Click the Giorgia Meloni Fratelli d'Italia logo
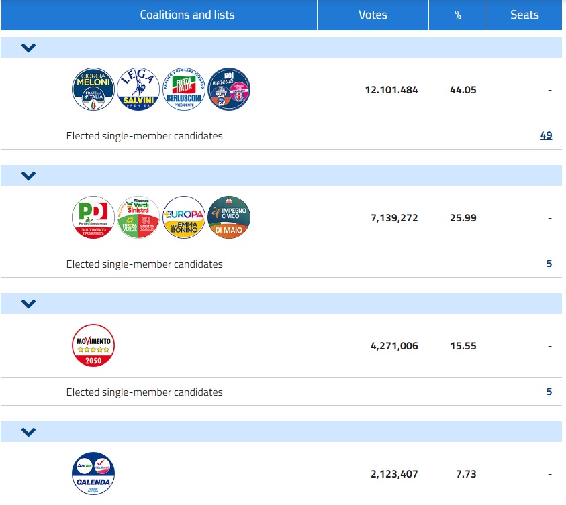The width and height of the screenshot is (566, 505). point(93,89)
